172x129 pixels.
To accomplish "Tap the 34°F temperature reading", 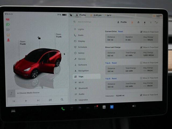I will tap(109, 16).
